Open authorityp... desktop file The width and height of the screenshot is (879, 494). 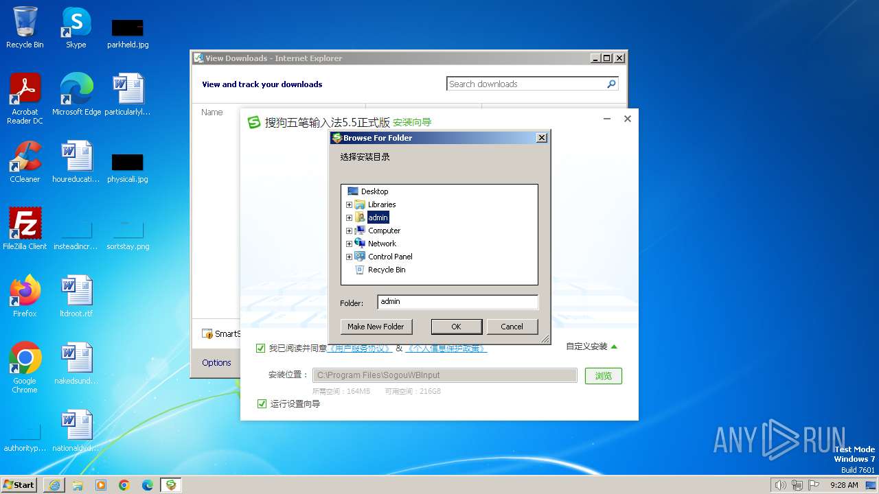tap(25, 436)
